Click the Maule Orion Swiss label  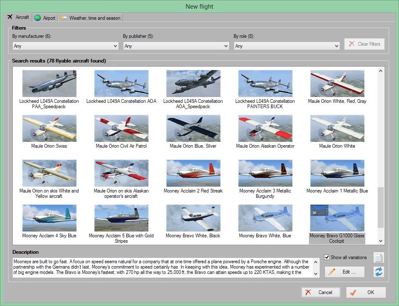pos(49,146)
